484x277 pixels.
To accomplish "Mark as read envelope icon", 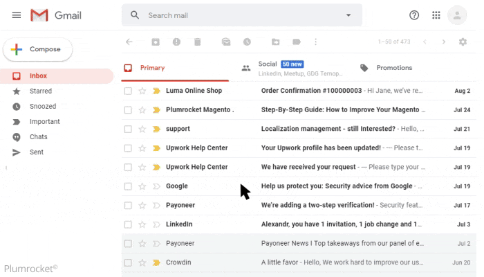I will tap(226, 42).
